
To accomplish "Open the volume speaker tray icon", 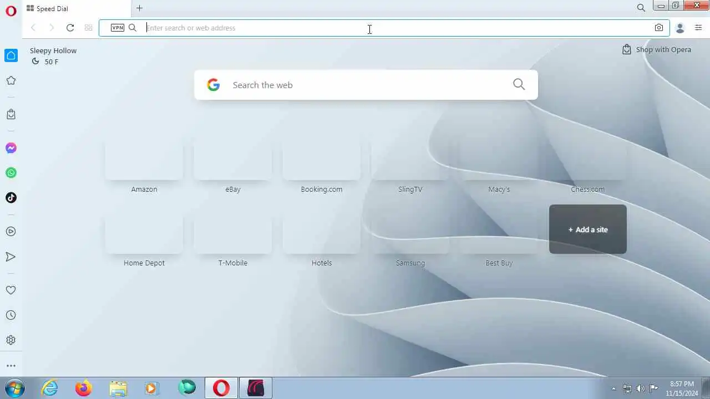I will click(641, 388).
